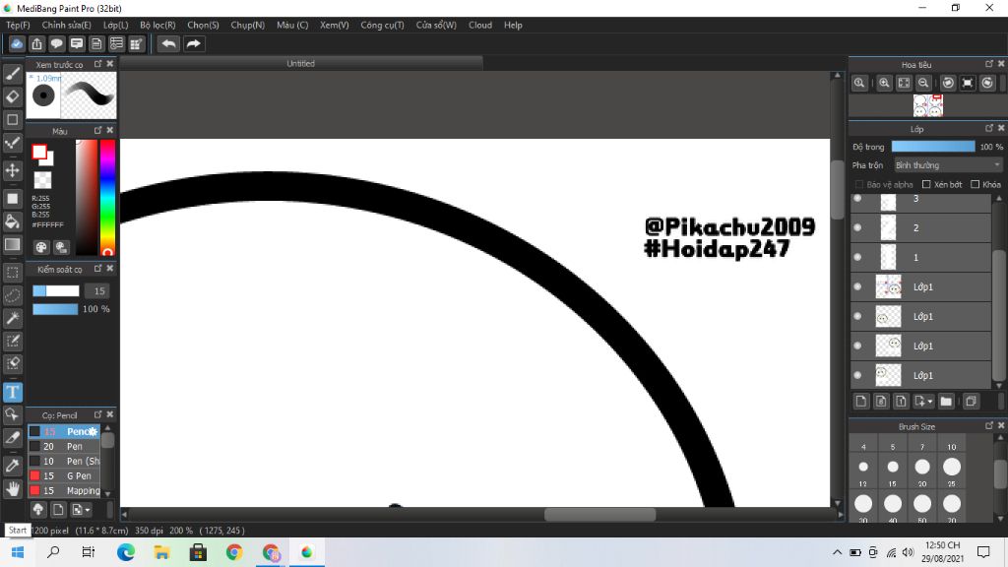Click the Redo arrow
The image size is (1008, 567).
193,43
